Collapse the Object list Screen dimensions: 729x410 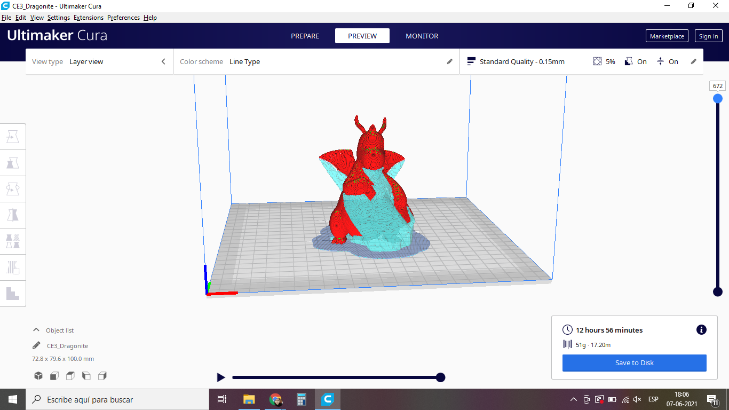pyautogui.click(x=36, y=330)
